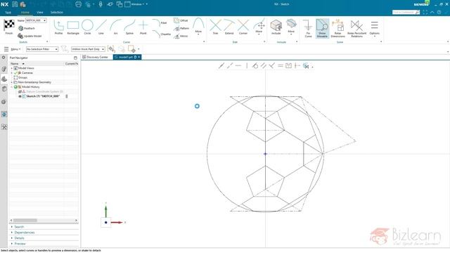This screenshot has width=450, height=253.
Task: Toggle visibility eye of Sketch (7) SKETCH_000
Action: (x=20, y=96)
